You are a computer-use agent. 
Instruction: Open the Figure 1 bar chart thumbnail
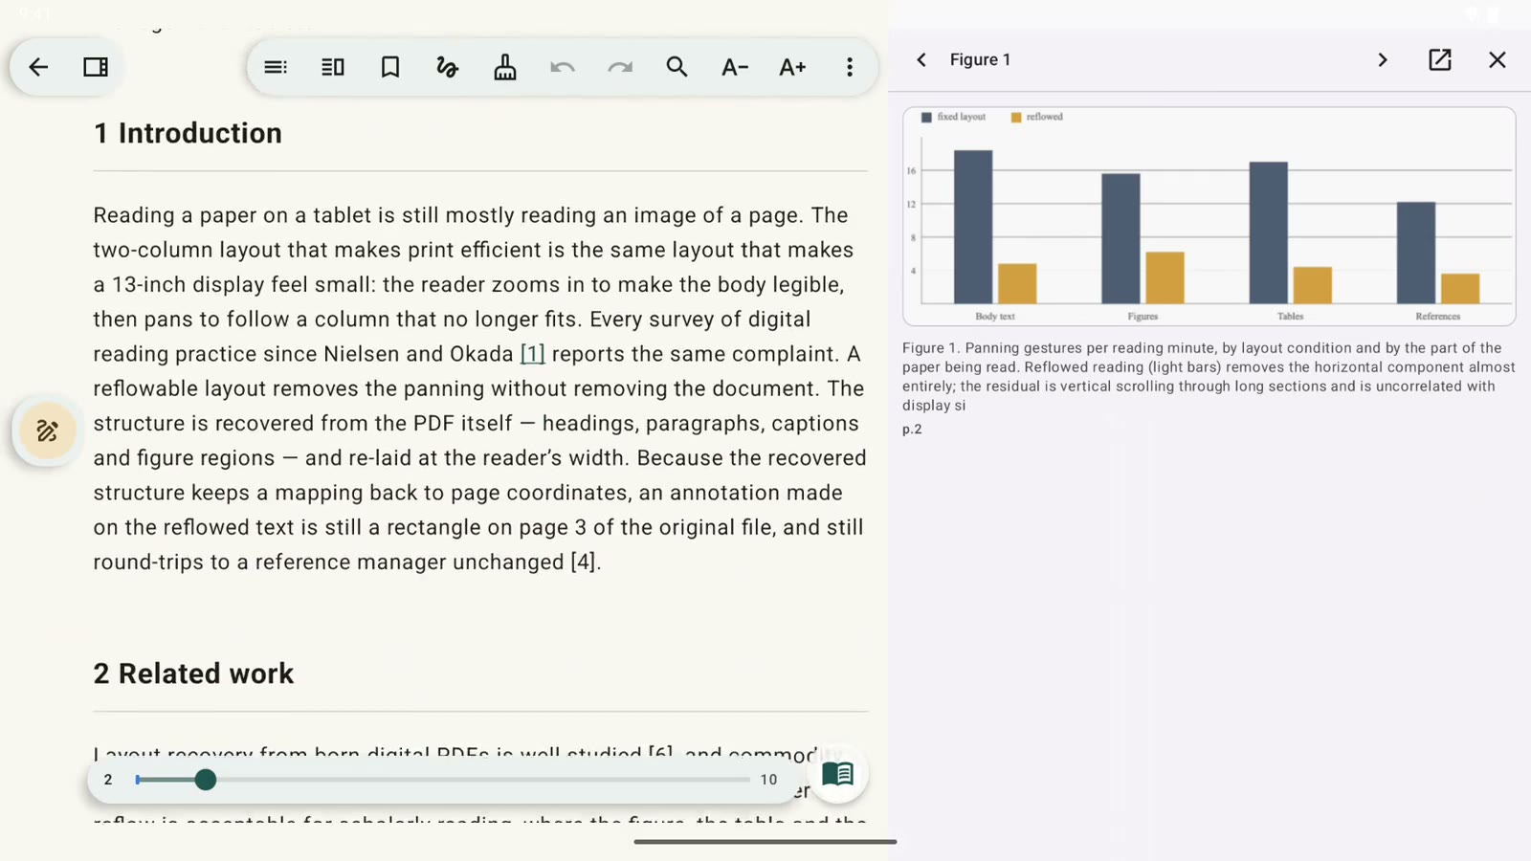[1209, 216]
